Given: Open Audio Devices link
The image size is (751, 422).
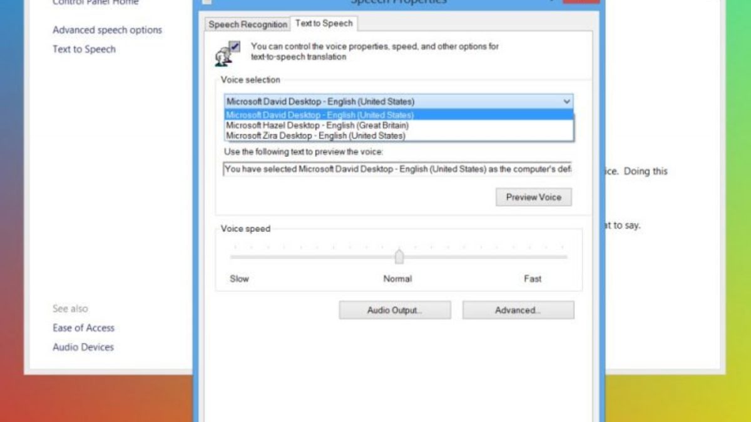Looking at the screenshot, I should point(83,347).
